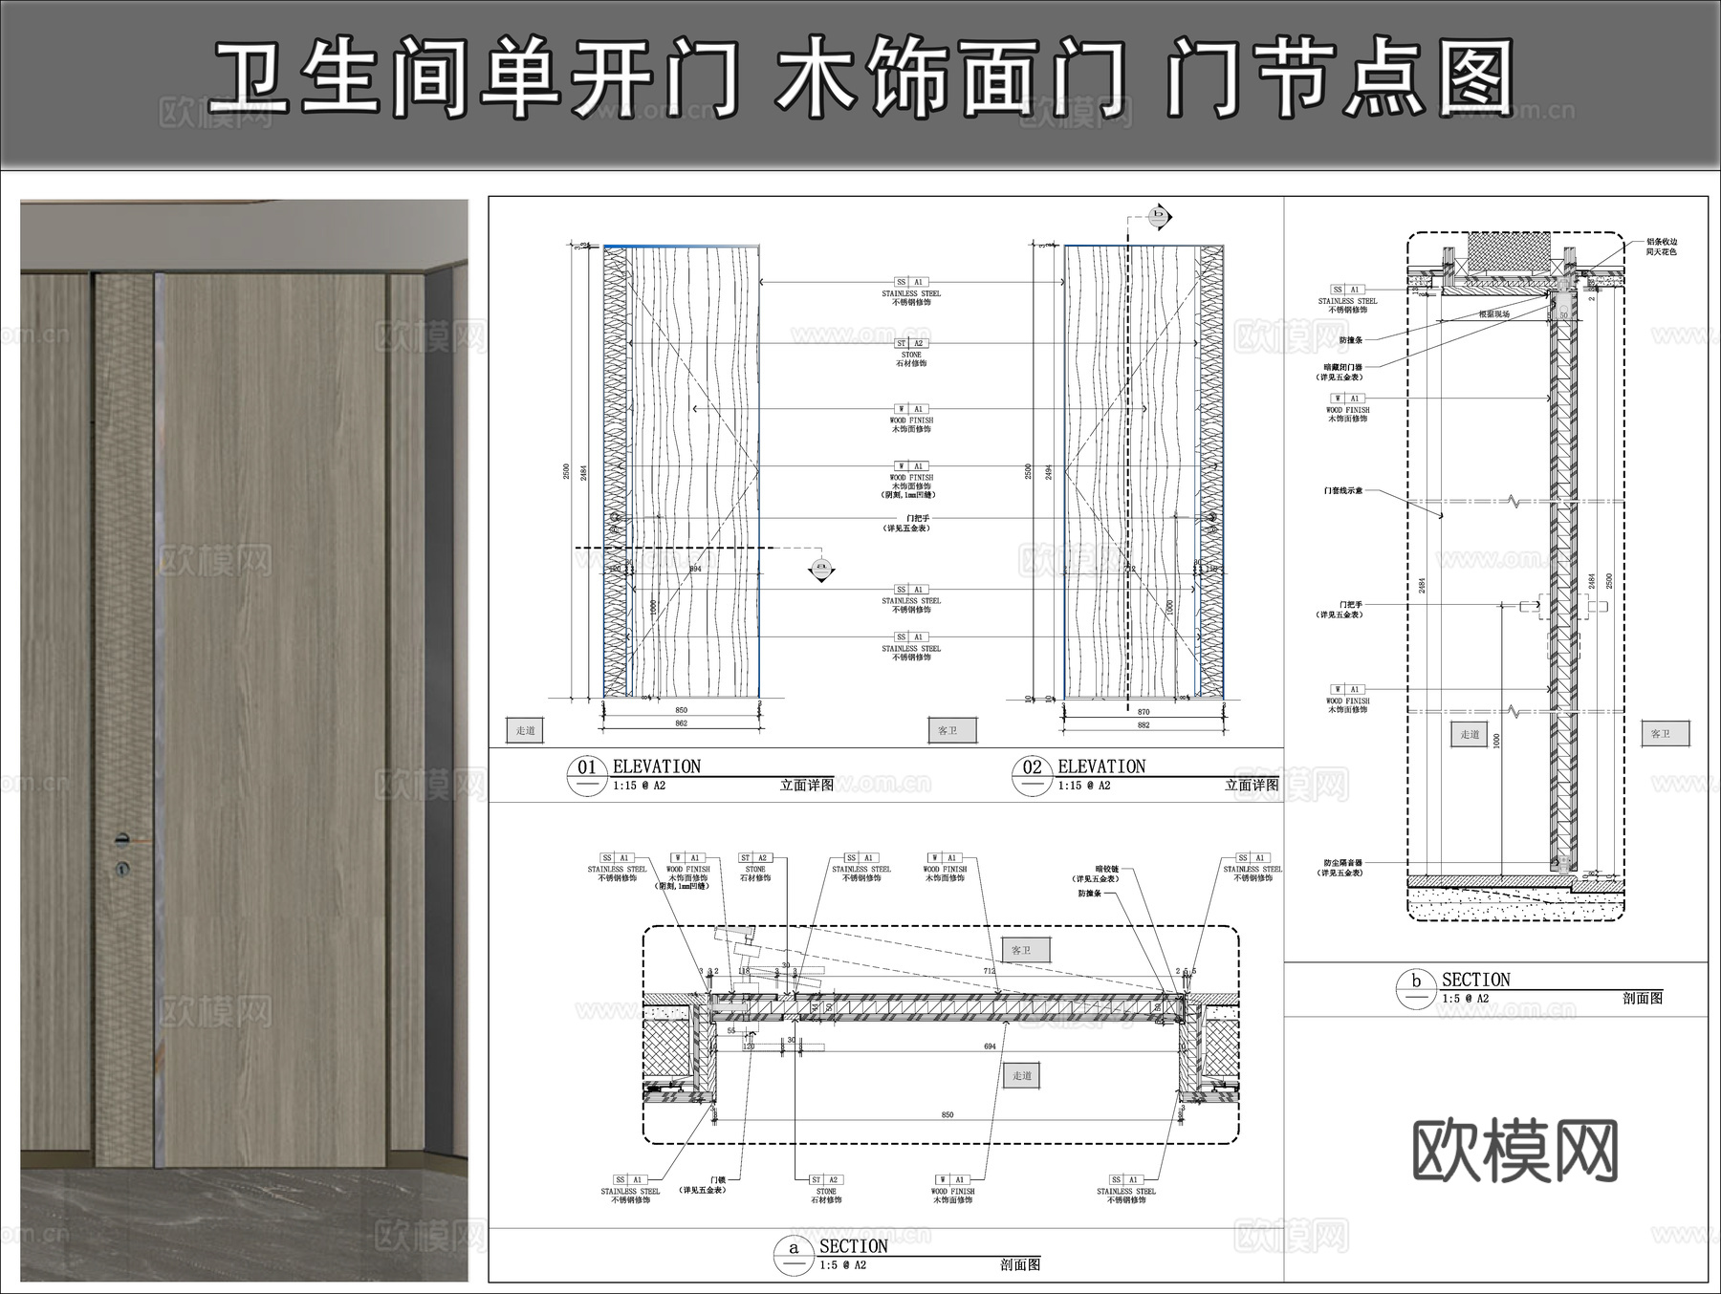Select the section cut marker 'b'
The height and width of the screenshot is (1294, 1721).
click(1157, 218)
